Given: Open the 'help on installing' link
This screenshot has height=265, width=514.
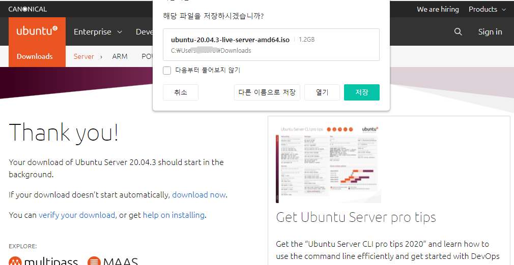Looking at the screenshot, I should 174,215.
